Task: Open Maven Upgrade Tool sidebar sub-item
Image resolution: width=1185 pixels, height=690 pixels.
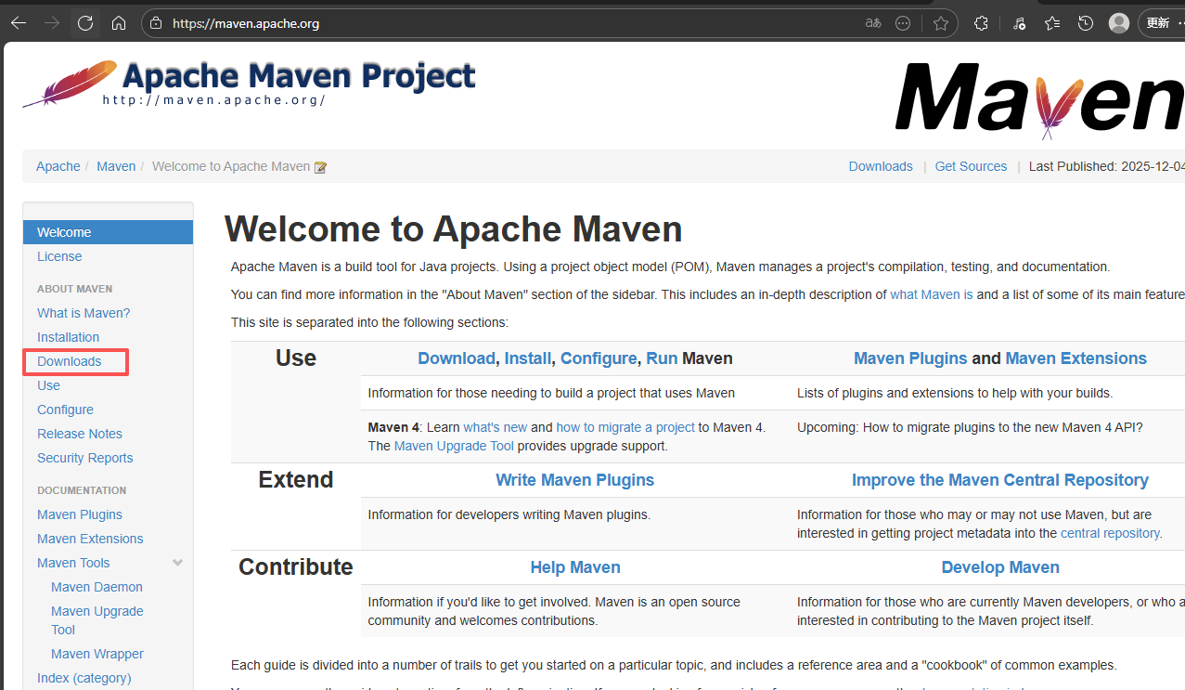Action: [97, 620]
